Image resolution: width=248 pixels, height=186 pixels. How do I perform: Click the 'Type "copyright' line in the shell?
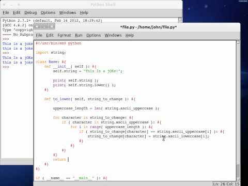tap(18, 30)
